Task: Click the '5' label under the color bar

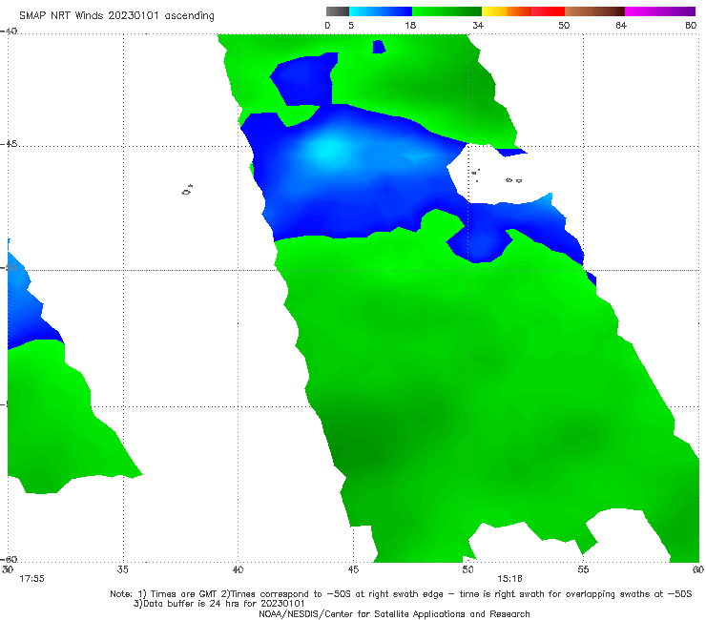Action: tap(351, 26)
